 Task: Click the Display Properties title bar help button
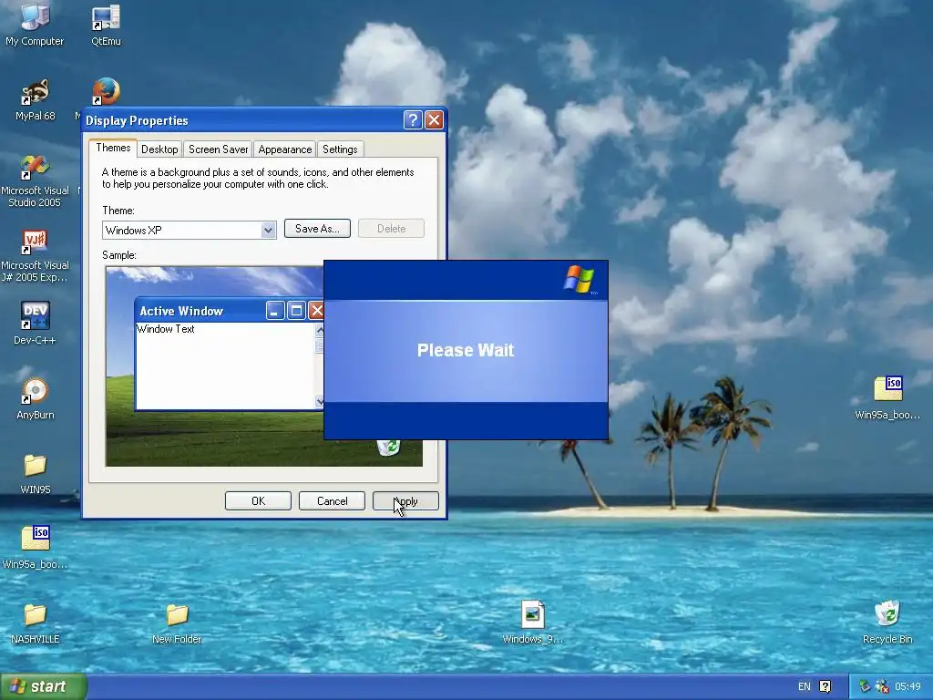413,119
